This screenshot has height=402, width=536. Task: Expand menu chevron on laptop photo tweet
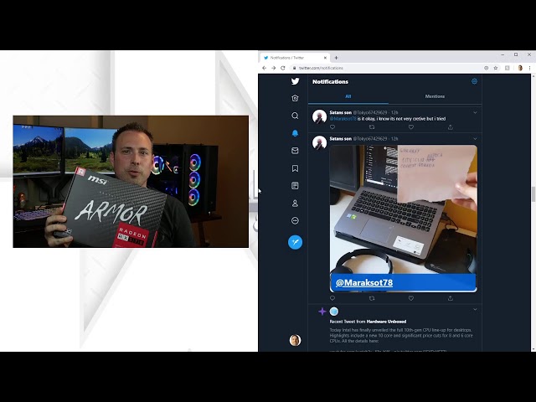[x=475, y=139]
